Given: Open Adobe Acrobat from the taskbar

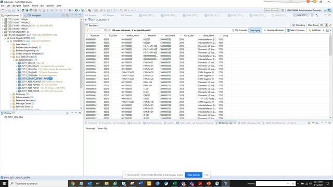Looking at the screenshot, I should pyautogui.click(x=200, y=183).
